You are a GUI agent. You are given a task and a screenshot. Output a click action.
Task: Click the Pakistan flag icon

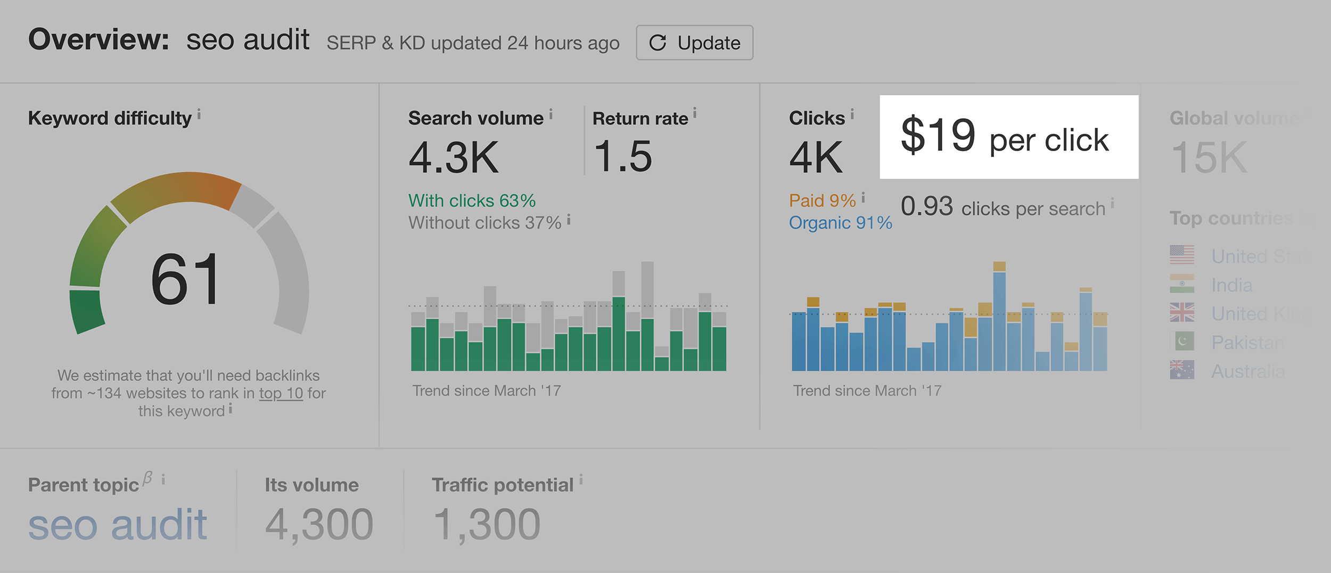click(x=1182, y=342)
